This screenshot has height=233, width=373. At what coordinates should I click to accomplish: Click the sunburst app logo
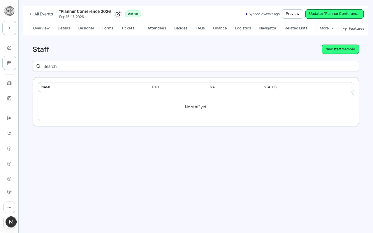click(x=9, y=11)
